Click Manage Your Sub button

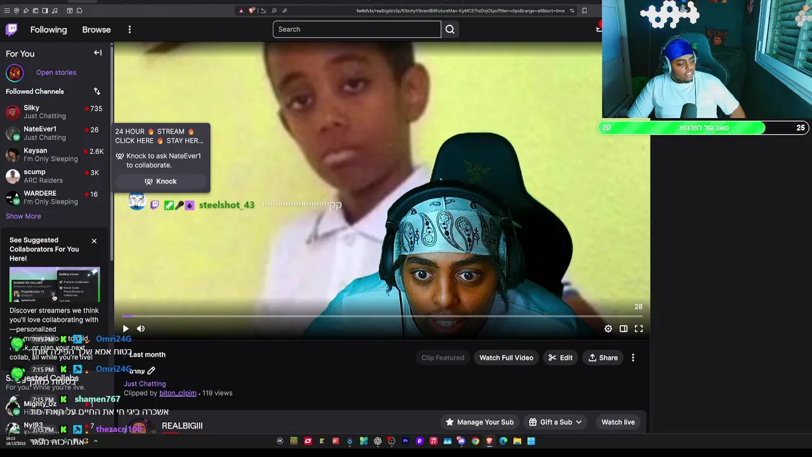[480, 422]
